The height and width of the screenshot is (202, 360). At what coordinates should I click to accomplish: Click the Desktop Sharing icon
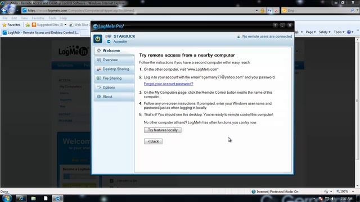99,69
